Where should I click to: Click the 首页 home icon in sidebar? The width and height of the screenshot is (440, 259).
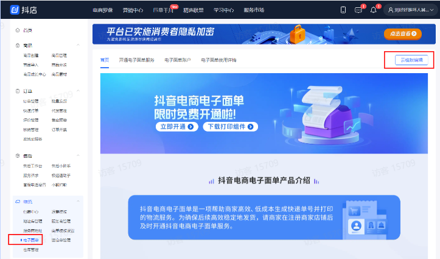point(18,30)
